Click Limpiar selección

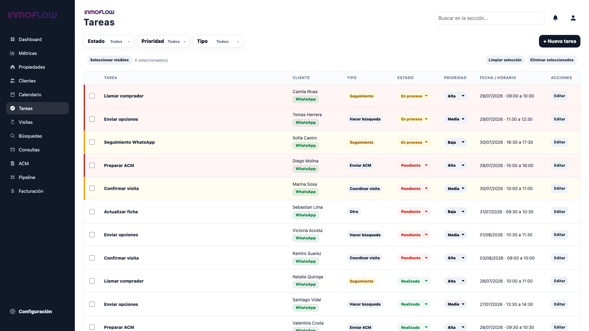click(505, 60)
